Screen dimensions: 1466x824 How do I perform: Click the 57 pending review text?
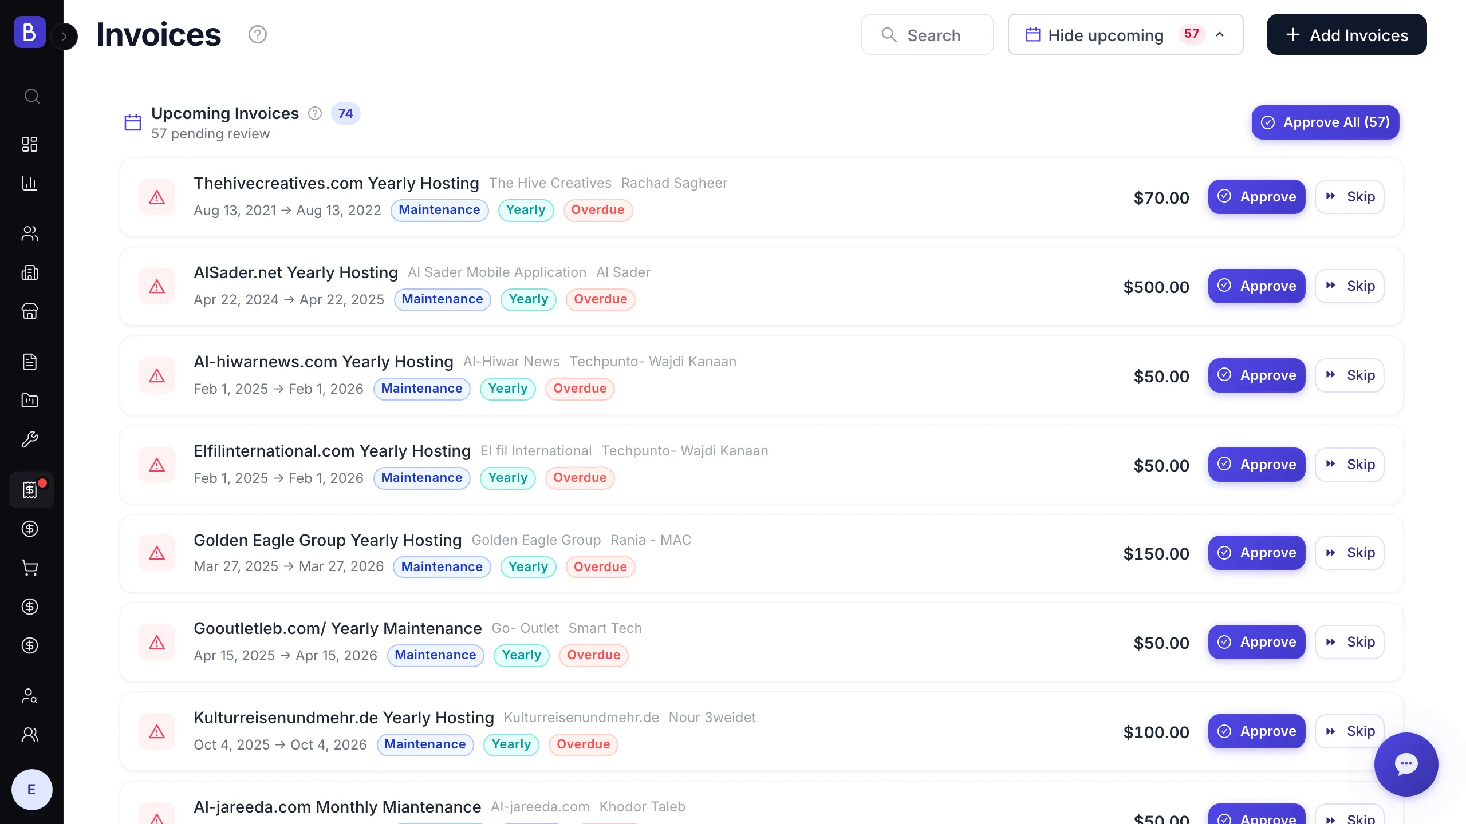[x=210, y=134]
